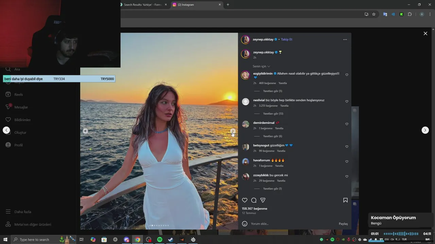Viewport: 435px width, 244px height.
Task: Open Spotify from the taskbar
Action: coord(160,240)
